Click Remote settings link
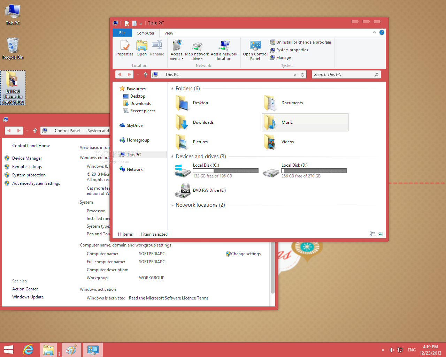This screenshot has width=446, height=357. [27, 167]
